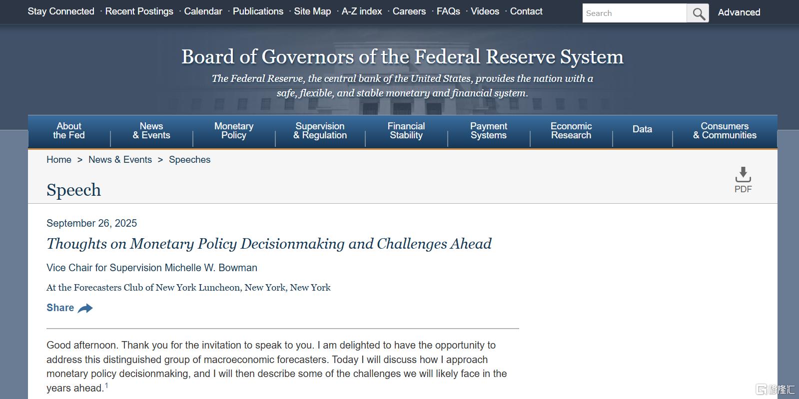Viewport: 799px width, 399px height.
Task: Go to Home breadcrumb link
Action: [x=59, y=160]
